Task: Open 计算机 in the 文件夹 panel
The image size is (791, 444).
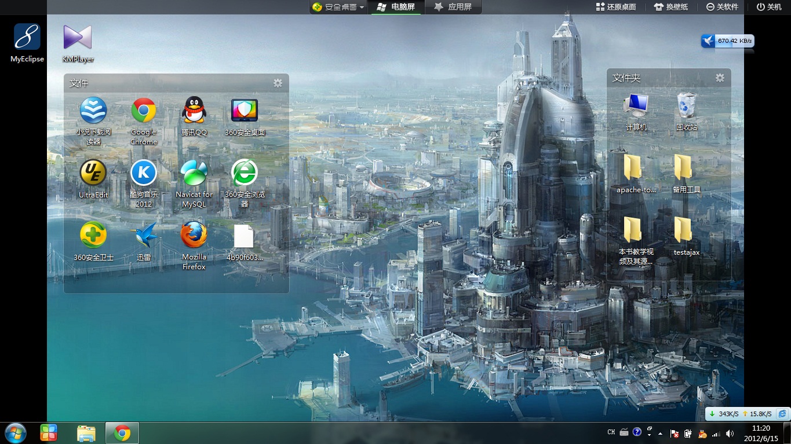Action: (636, 111)
